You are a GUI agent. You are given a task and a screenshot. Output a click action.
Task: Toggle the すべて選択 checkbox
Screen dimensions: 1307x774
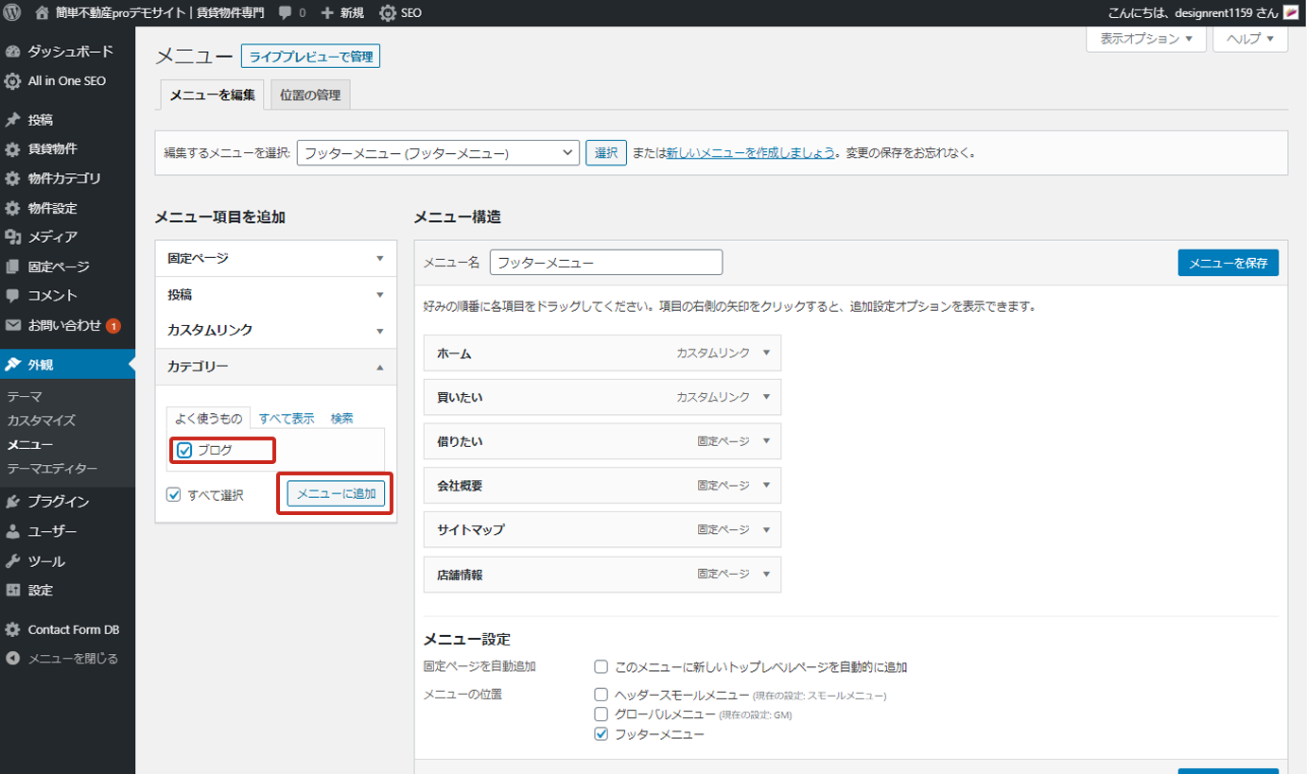click(x=173, y=494)
